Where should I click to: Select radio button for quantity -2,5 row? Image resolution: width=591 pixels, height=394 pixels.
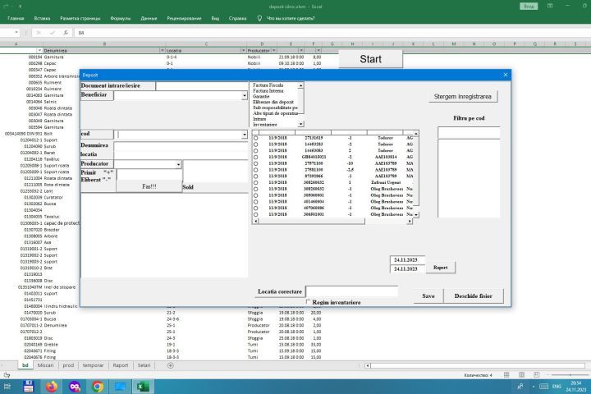tap(255, 170)
